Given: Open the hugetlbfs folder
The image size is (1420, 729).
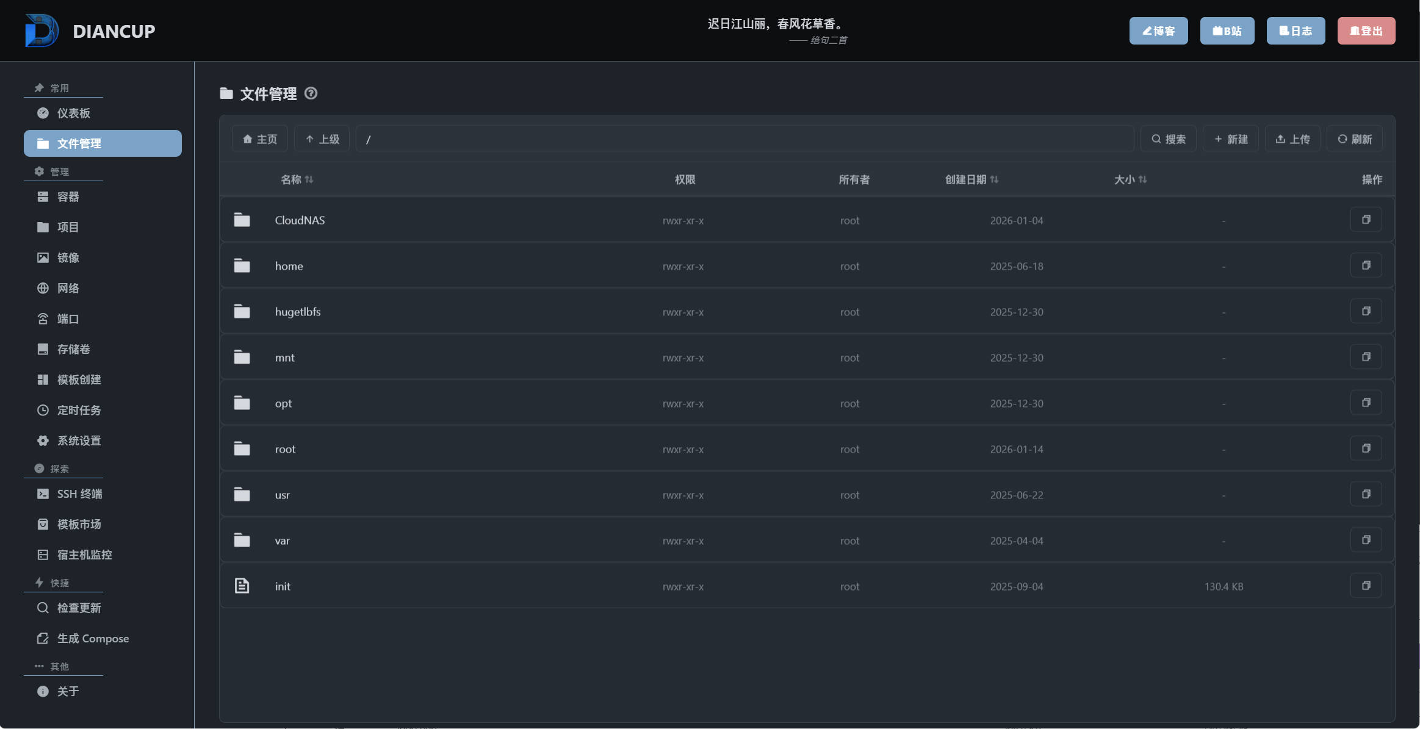Looking at the screenshot, I should tap(297, 312).
